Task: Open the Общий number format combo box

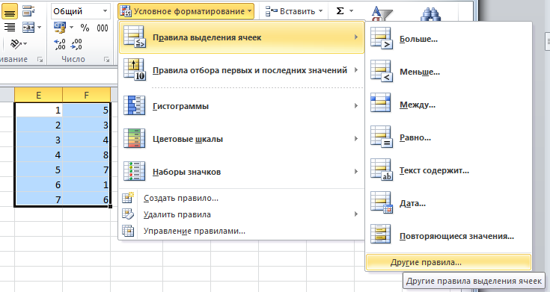Action: [81, 11]
